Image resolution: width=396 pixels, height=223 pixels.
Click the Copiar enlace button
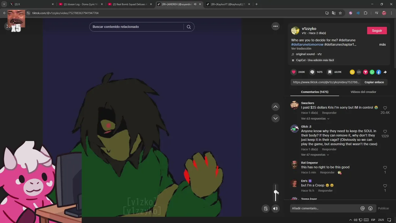point(374,82)
